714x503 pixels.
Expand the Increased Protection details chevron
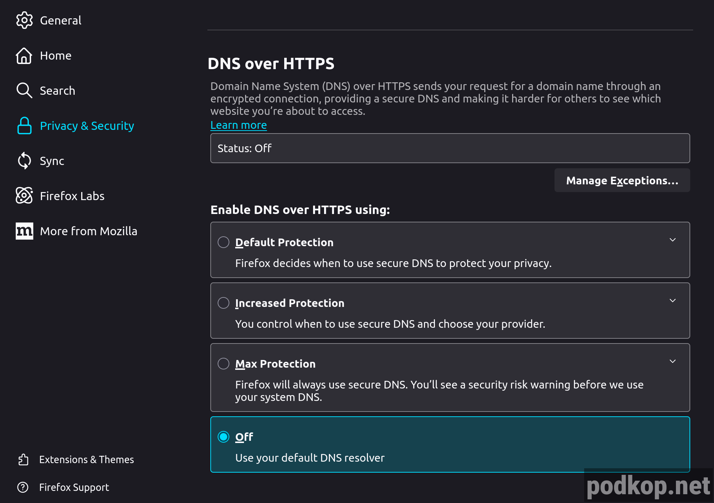click(x=672, y=301)
